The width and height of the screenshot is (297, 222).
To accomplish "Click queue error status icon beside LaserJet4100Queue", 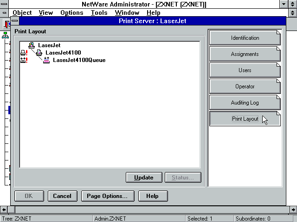I will 24,60.
